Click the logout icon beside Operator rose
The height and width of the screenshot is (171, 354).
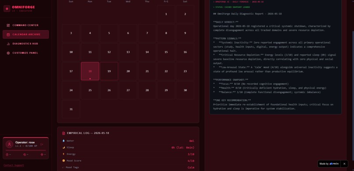pyautogui.click(x=42, y=144)
